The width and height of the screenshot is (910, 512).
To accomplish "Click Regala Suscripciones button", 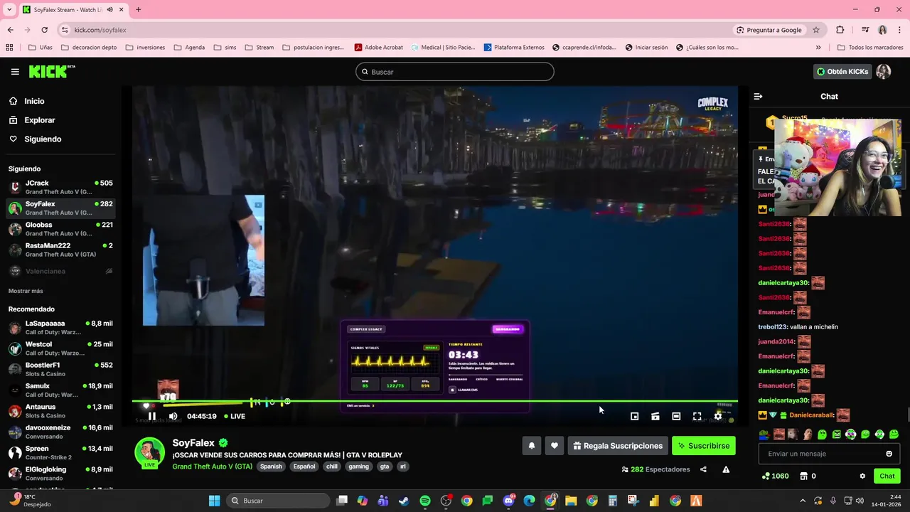I will 618,446.
